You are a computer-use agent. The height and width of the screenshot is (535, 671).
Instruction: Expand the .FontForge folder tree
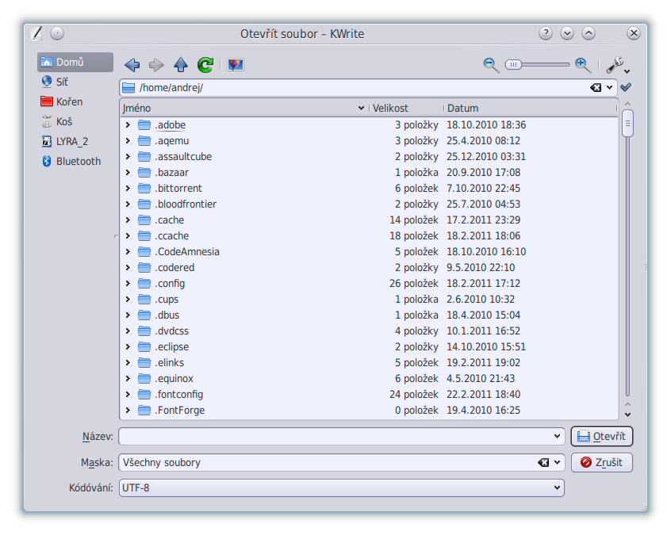pyautogui.click(x=128, y=410)
